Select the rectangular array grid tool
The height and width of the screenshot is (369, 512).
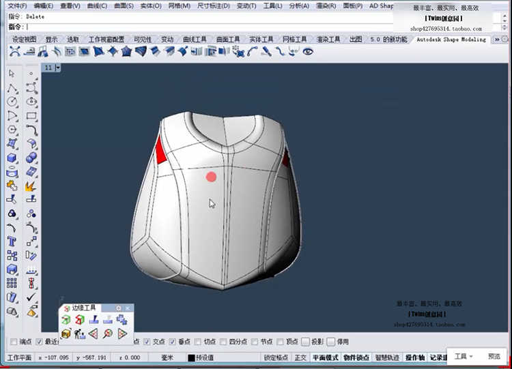12,283
